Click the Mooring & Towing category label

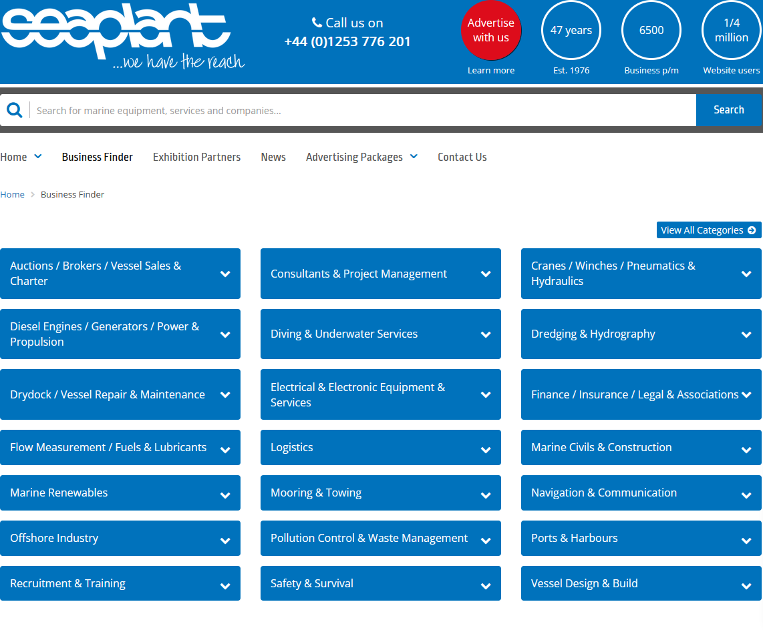(x=316, y=493)
